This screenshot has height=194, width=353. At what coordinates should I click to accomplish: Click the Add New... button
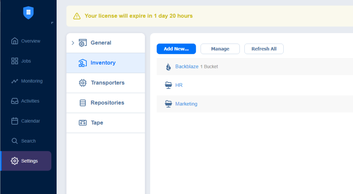point(176,49)
